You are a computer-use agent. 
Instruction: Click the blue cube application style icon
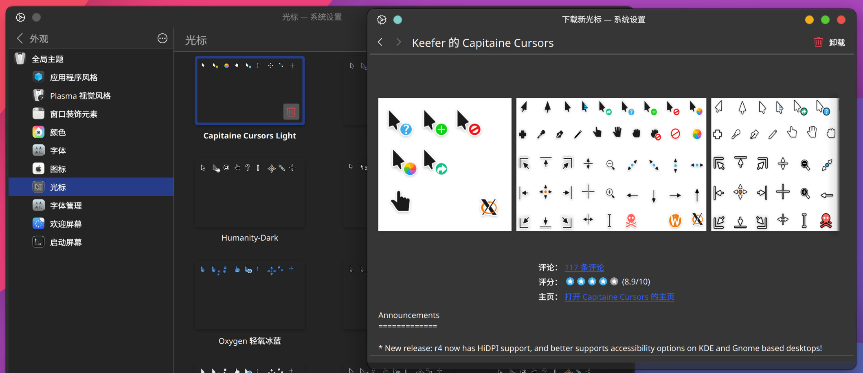[x=38, y=77]
